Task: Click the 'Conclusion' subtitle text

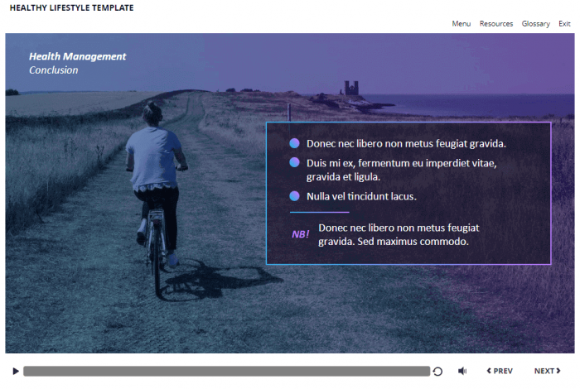Action: click(x=53, y=70)
